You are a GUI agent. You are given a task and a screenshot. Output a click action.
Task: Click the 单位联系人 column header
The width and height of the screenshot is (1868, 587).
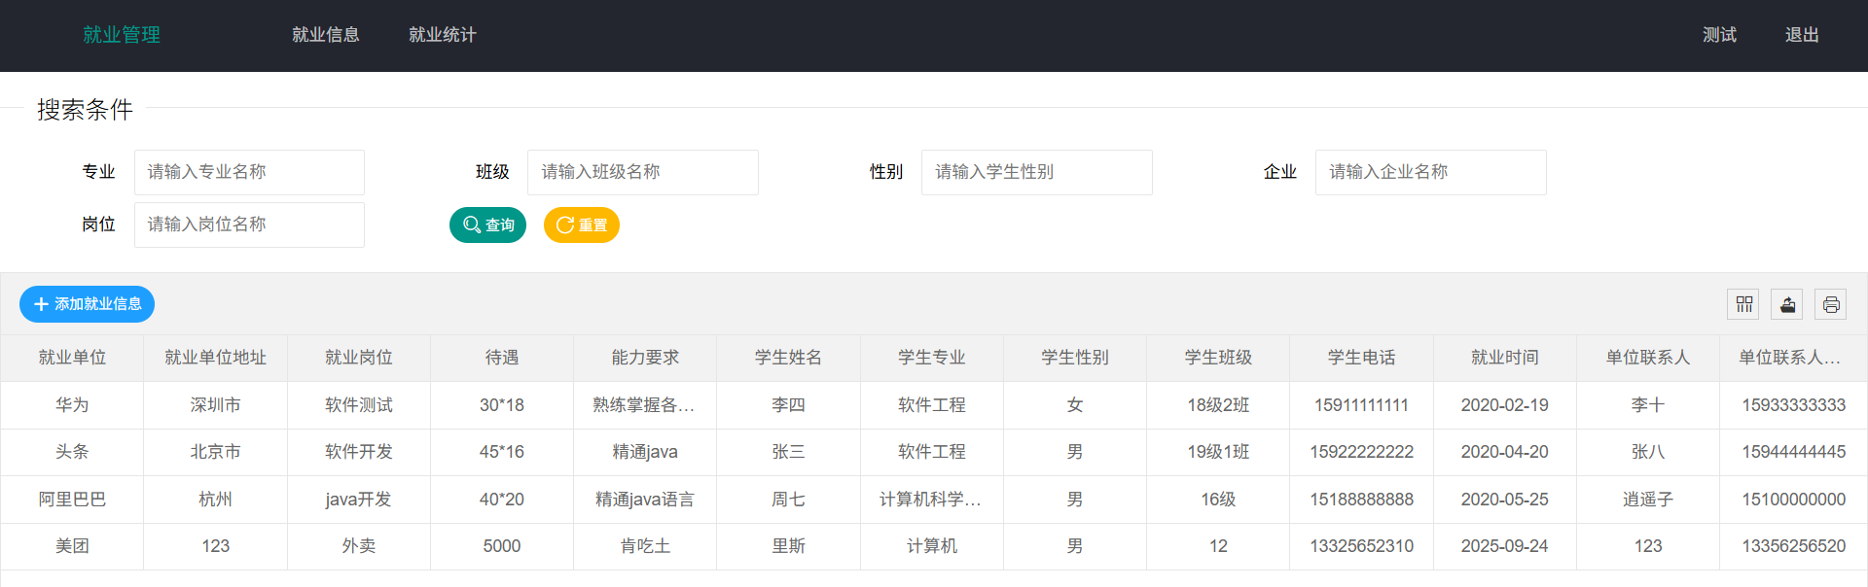point(1648,358)
